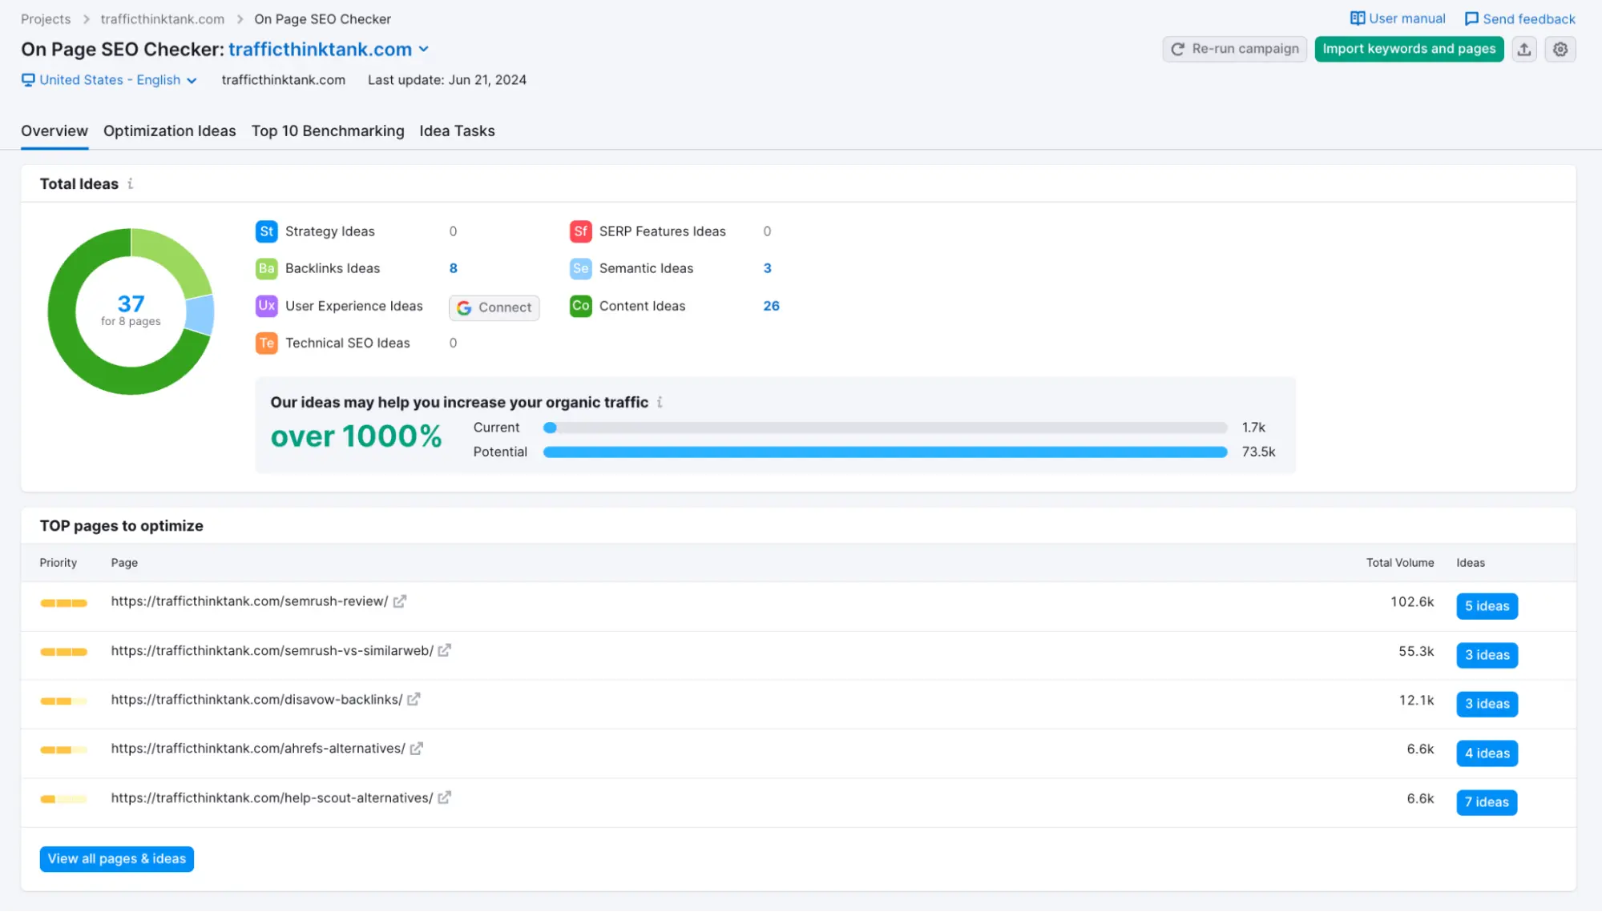
Task: Open the Top 10 Benchmarking tab
Action: click(x=327, y=131)
